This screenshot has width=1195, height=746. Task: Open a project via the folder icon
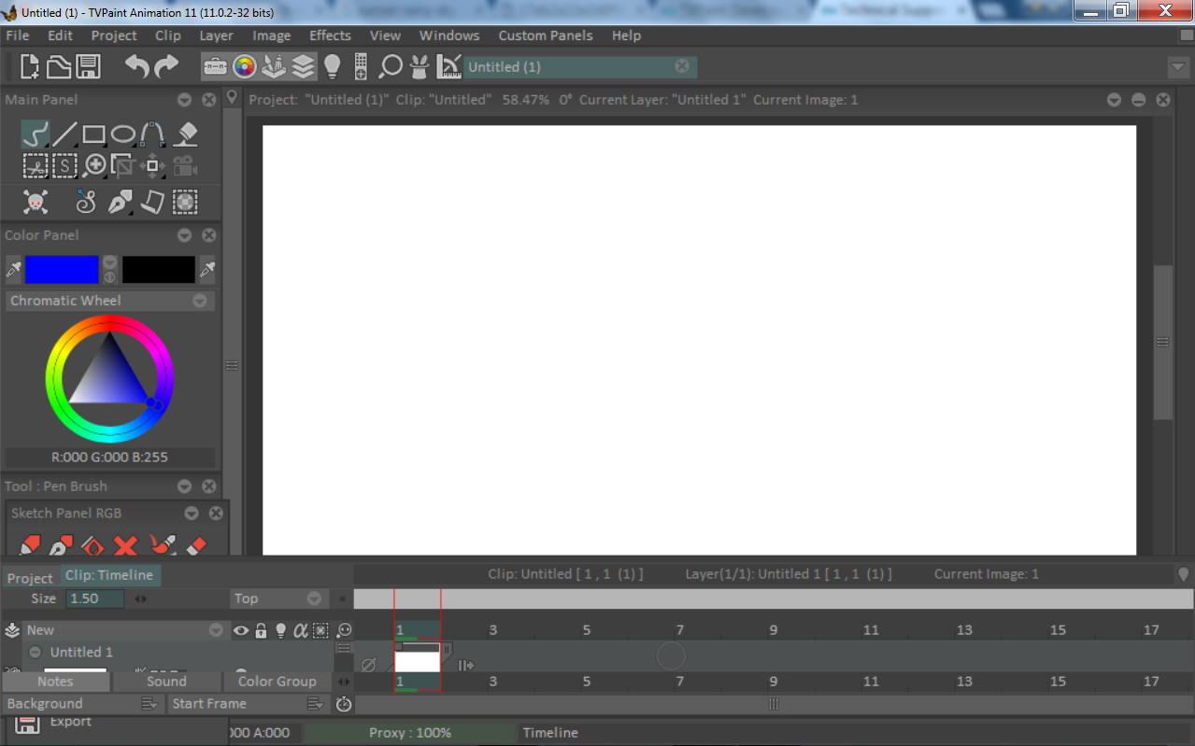59,66
